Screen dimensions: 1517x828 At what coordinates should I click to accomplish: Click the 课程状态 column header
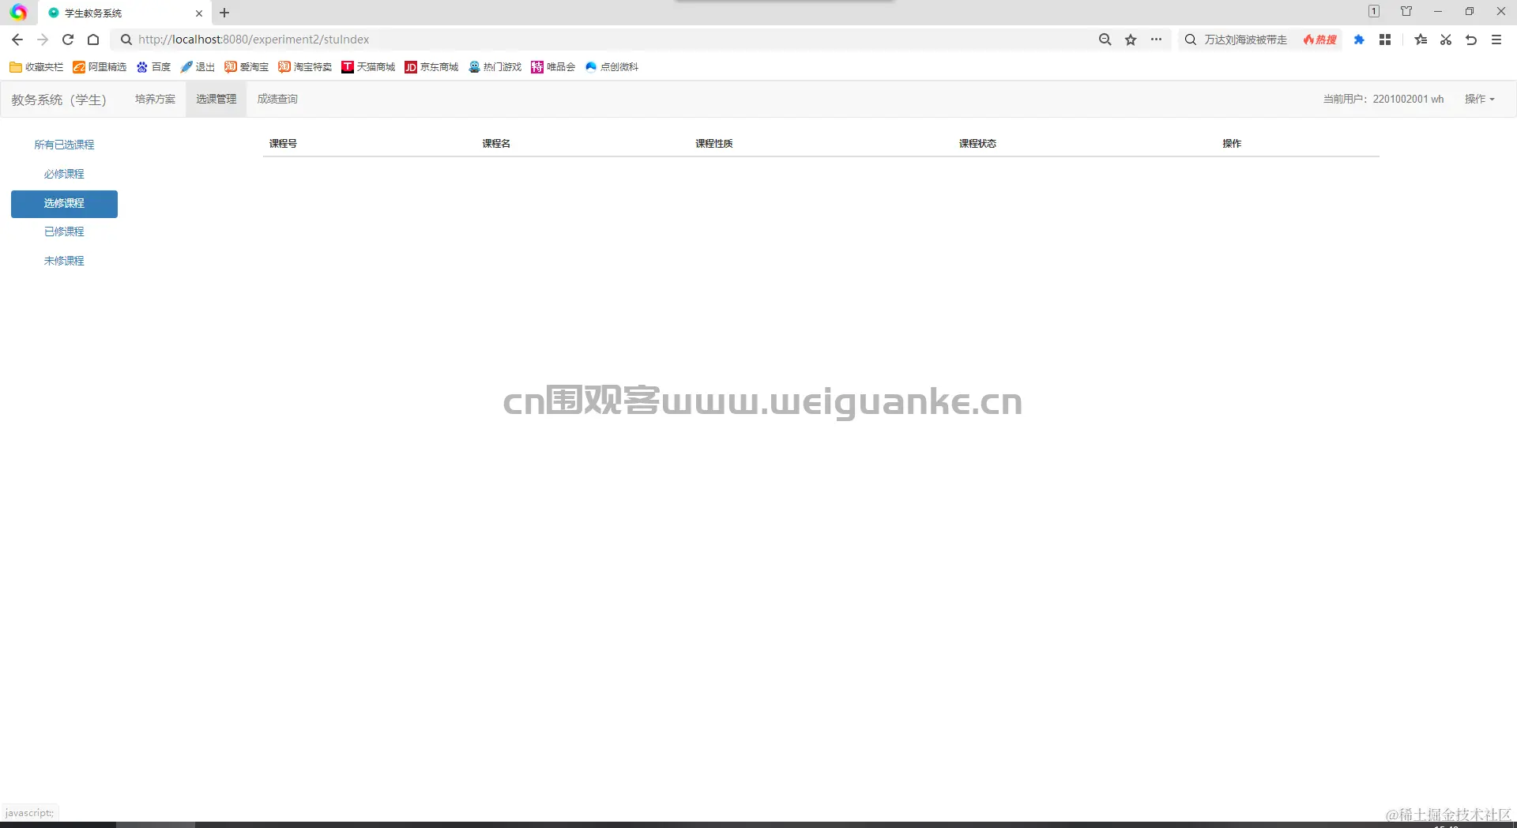977,143
